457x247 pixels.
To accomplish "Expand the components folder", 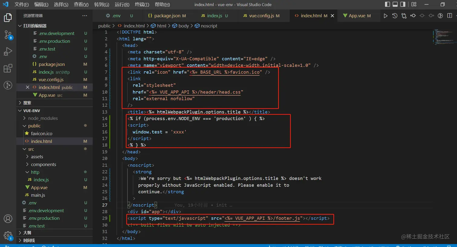I will 54,165.
